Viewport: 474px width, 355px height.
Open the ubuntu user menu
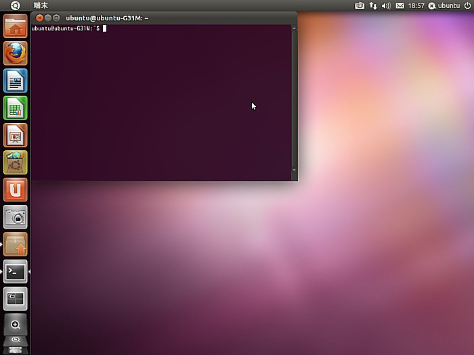(x=444, y=5)
